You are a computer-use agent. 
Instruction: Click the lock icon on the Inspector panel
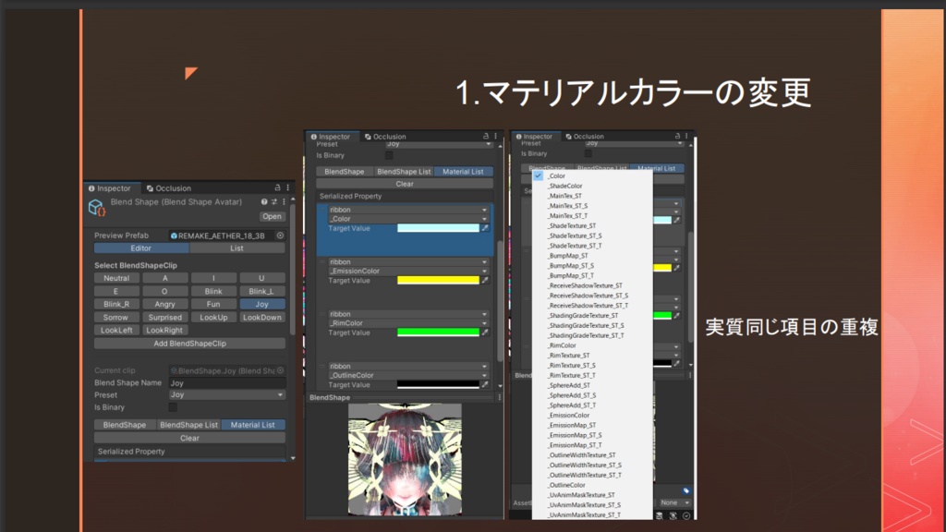point(277,187)
